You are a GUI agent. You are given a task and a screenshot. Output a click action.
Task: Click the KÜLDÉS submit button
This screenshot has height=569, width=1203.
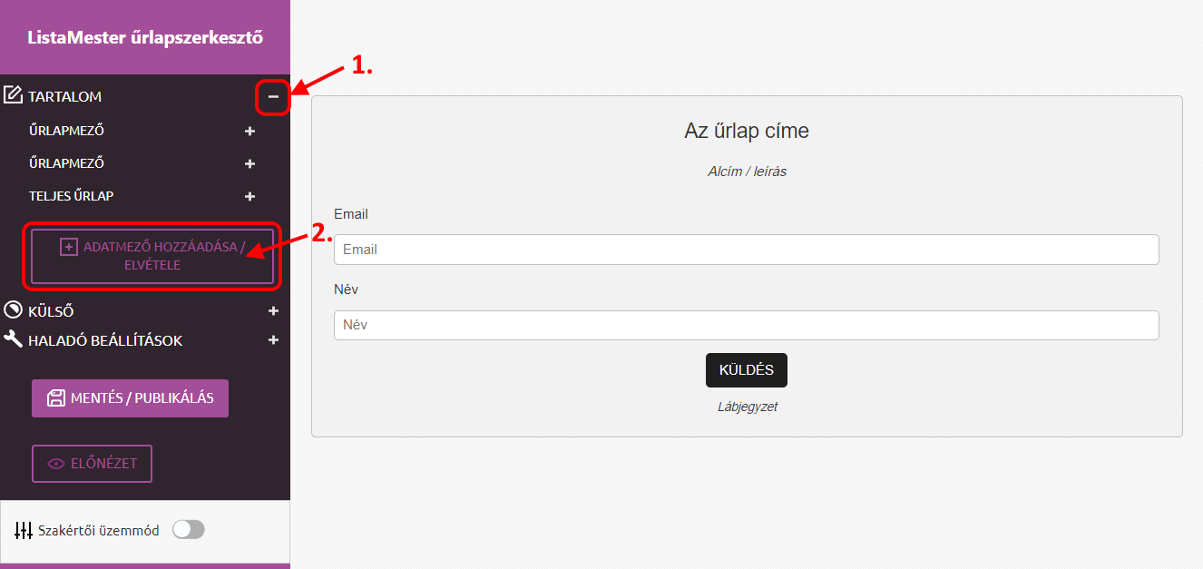point(747,370)
